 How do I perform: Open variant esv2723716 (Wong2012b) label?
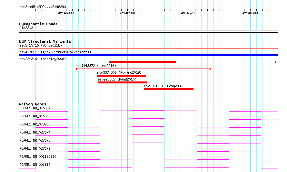coord(41,45)
